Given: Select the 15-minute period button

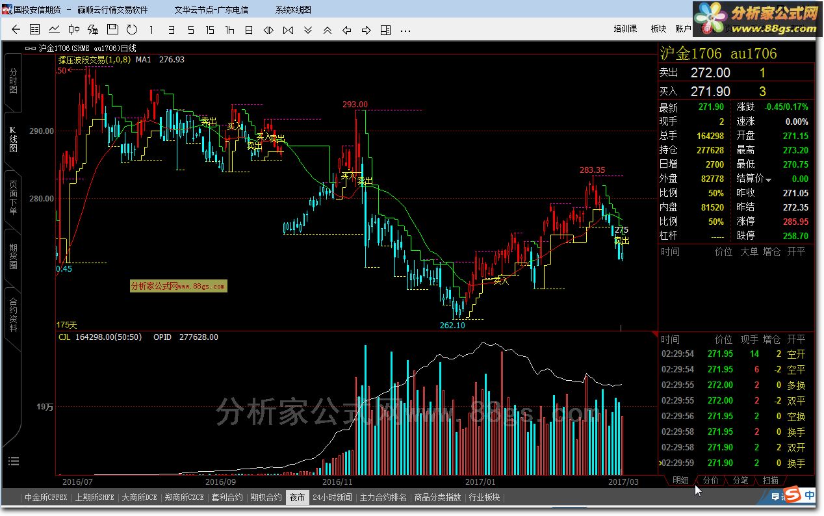Looking at the screenshot, I should click(x=210, y=30).
